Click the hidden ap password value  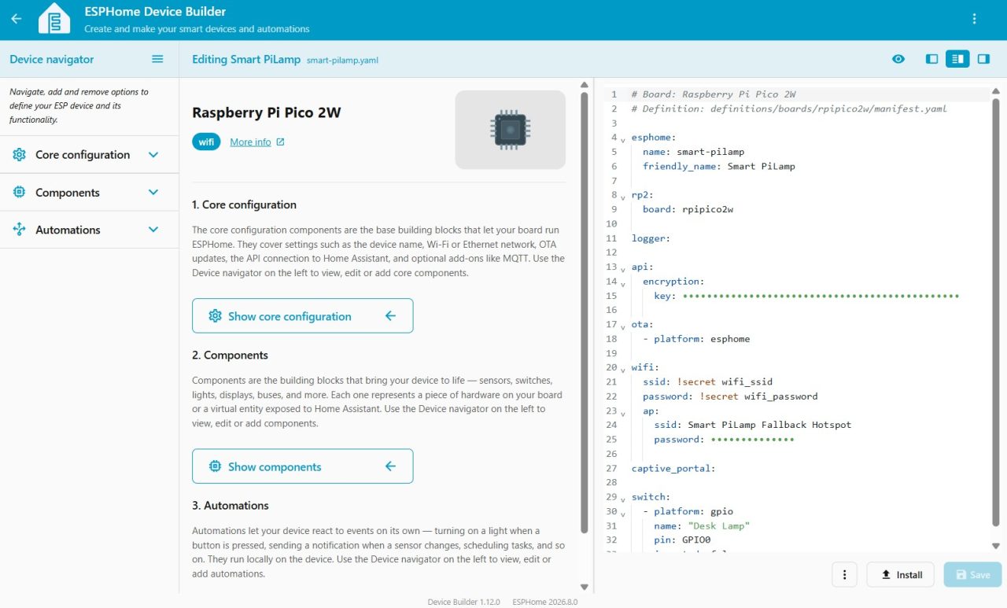752,440
